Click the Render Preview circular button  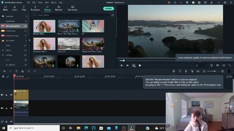pyautogui.click(x=174, y=71)
